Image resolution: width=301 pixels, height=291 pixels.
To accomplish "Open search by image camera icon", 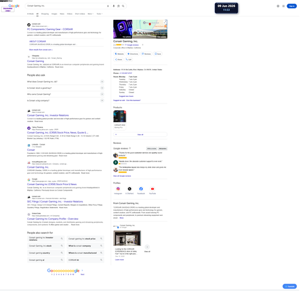I will click(119, 6).
